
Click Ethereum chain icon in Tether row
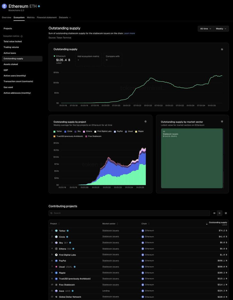pos(143,231)
